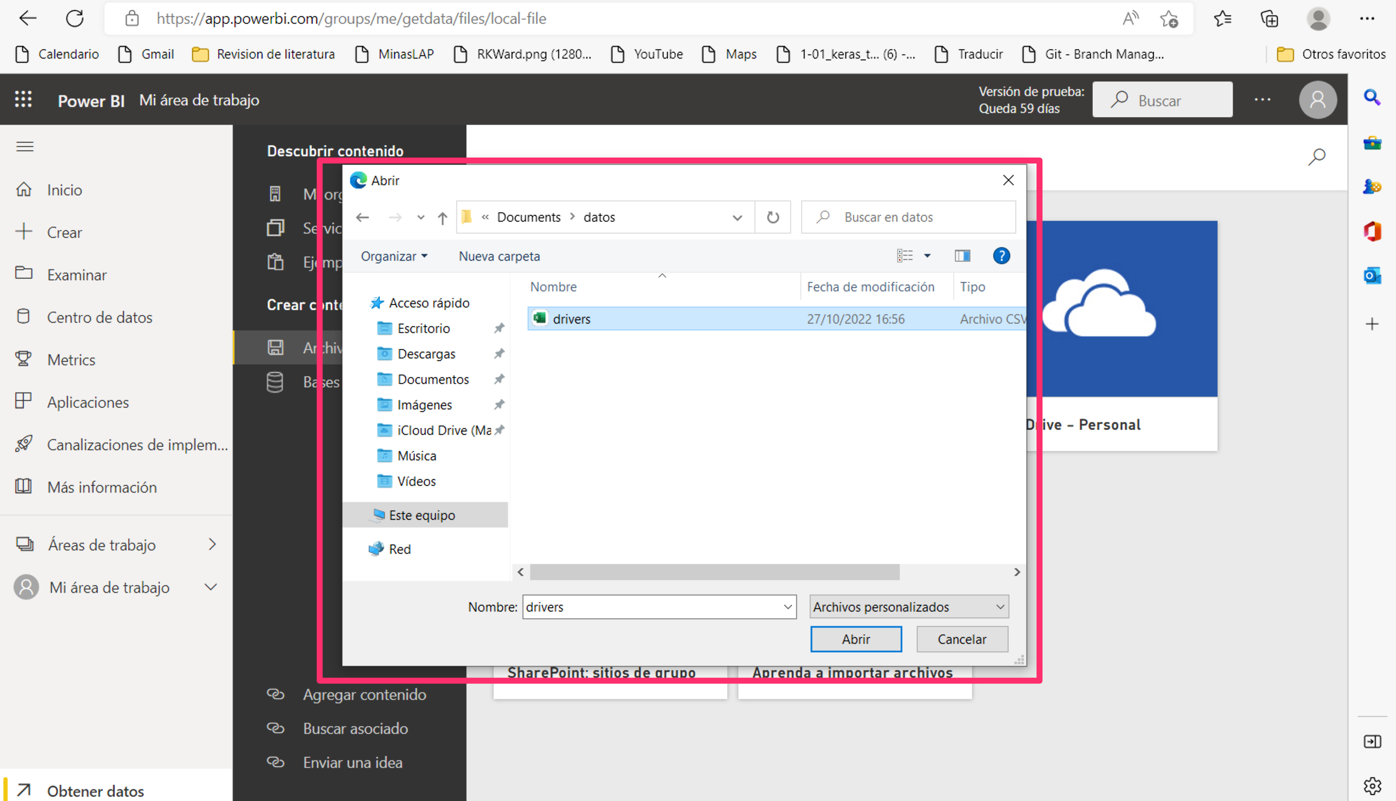This screenshot has width=1396, height=801.
Task: Click the refresh button in file dialog
Action: click(774, 217)
